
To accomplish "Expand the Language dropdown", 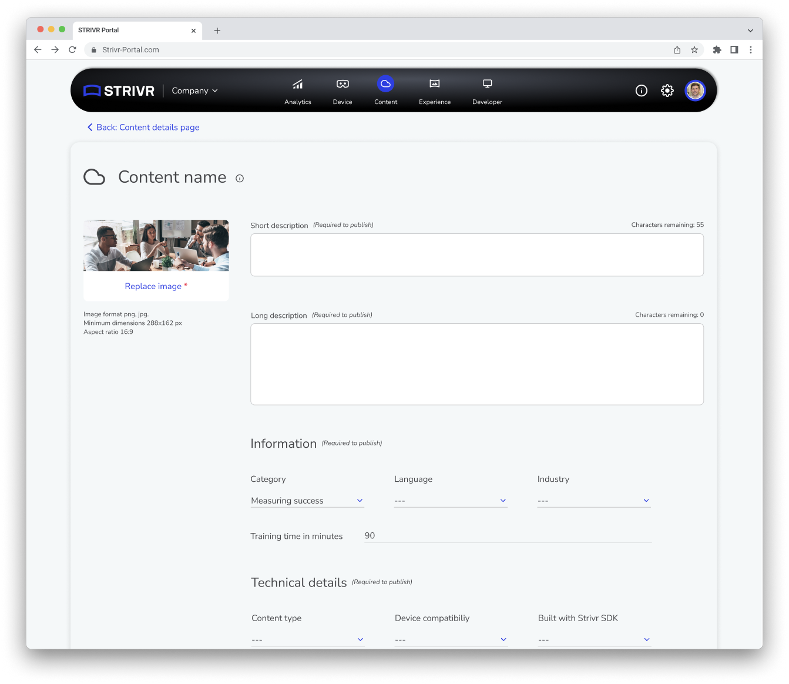I will click(x=451, y=501).
